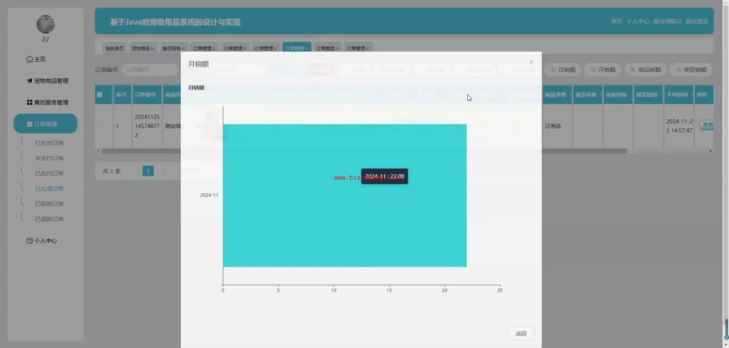This screenshot has height=348, width=729.
Task: Open 日销额 chart button
Action: coord(563,70)
